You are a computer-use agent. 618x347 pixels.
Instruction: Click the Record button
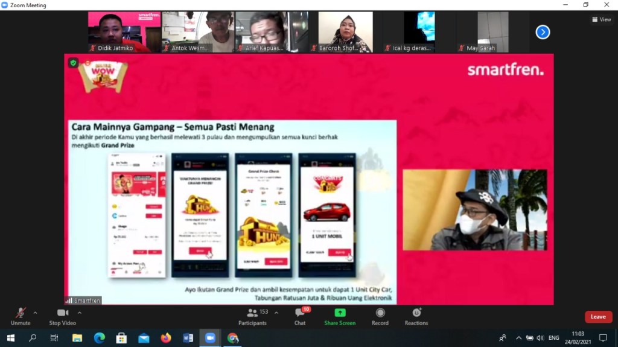(380, 316)
